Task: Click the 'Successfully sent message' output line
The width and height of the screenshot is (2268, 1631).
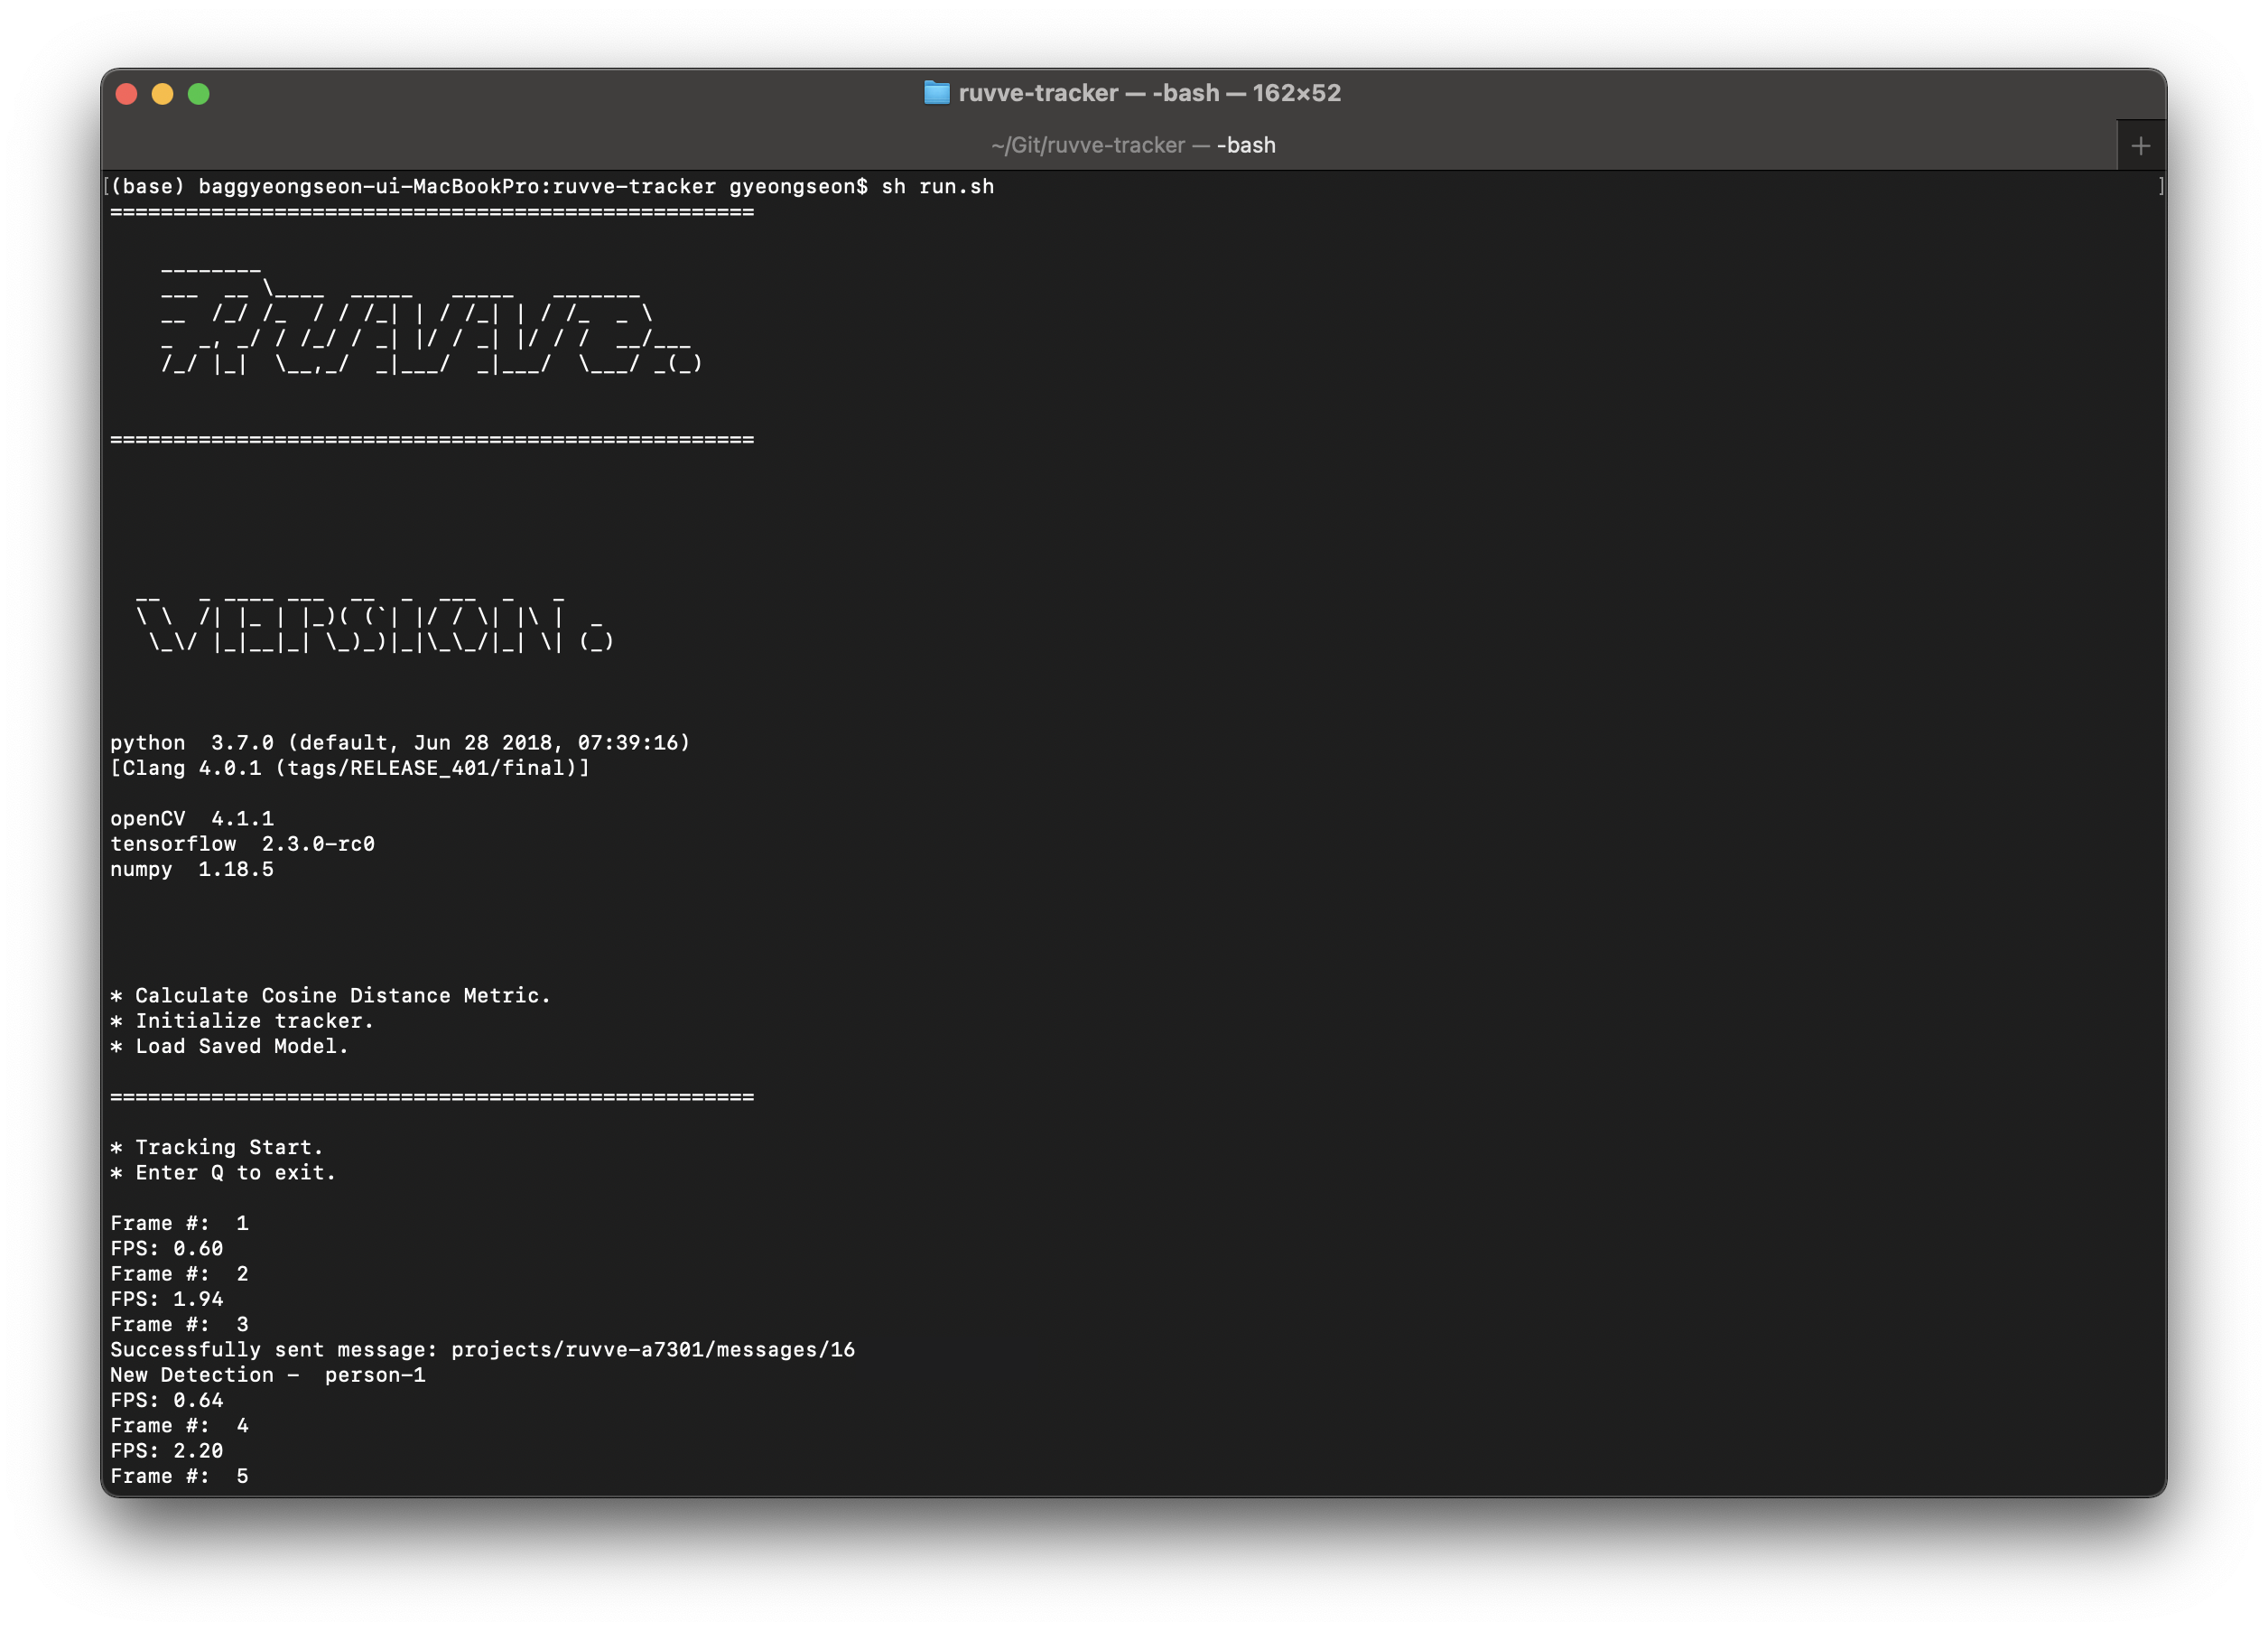Action: point(482,1350)
